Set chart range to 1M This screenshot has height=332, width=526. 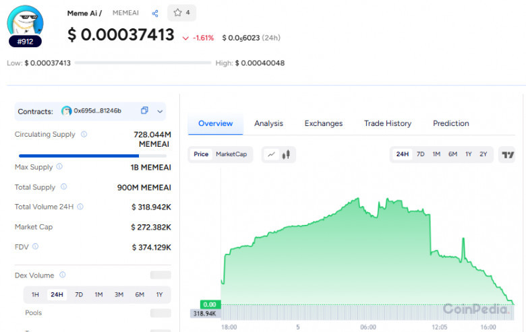tap(436, 154)
